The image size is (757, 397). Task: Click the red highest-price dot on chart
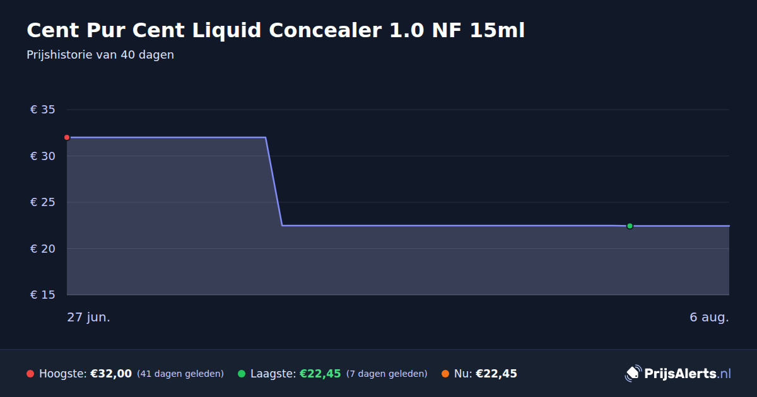(x=67, y=137)
